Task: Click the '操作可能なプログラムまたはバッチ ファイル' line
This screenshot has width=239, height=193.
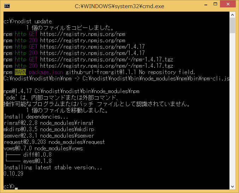Action: (x=97, y=104)
